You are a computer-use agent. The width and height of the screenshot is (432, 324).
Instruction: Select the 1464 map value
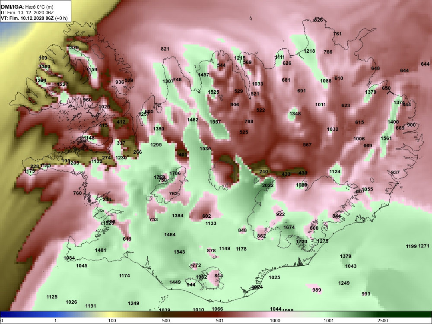(170, 235)
